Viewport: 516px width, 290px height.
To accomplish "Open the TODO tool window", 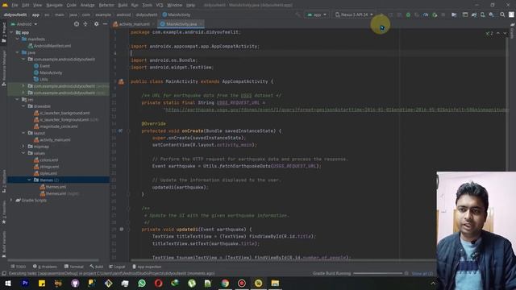I will point(19,267).
